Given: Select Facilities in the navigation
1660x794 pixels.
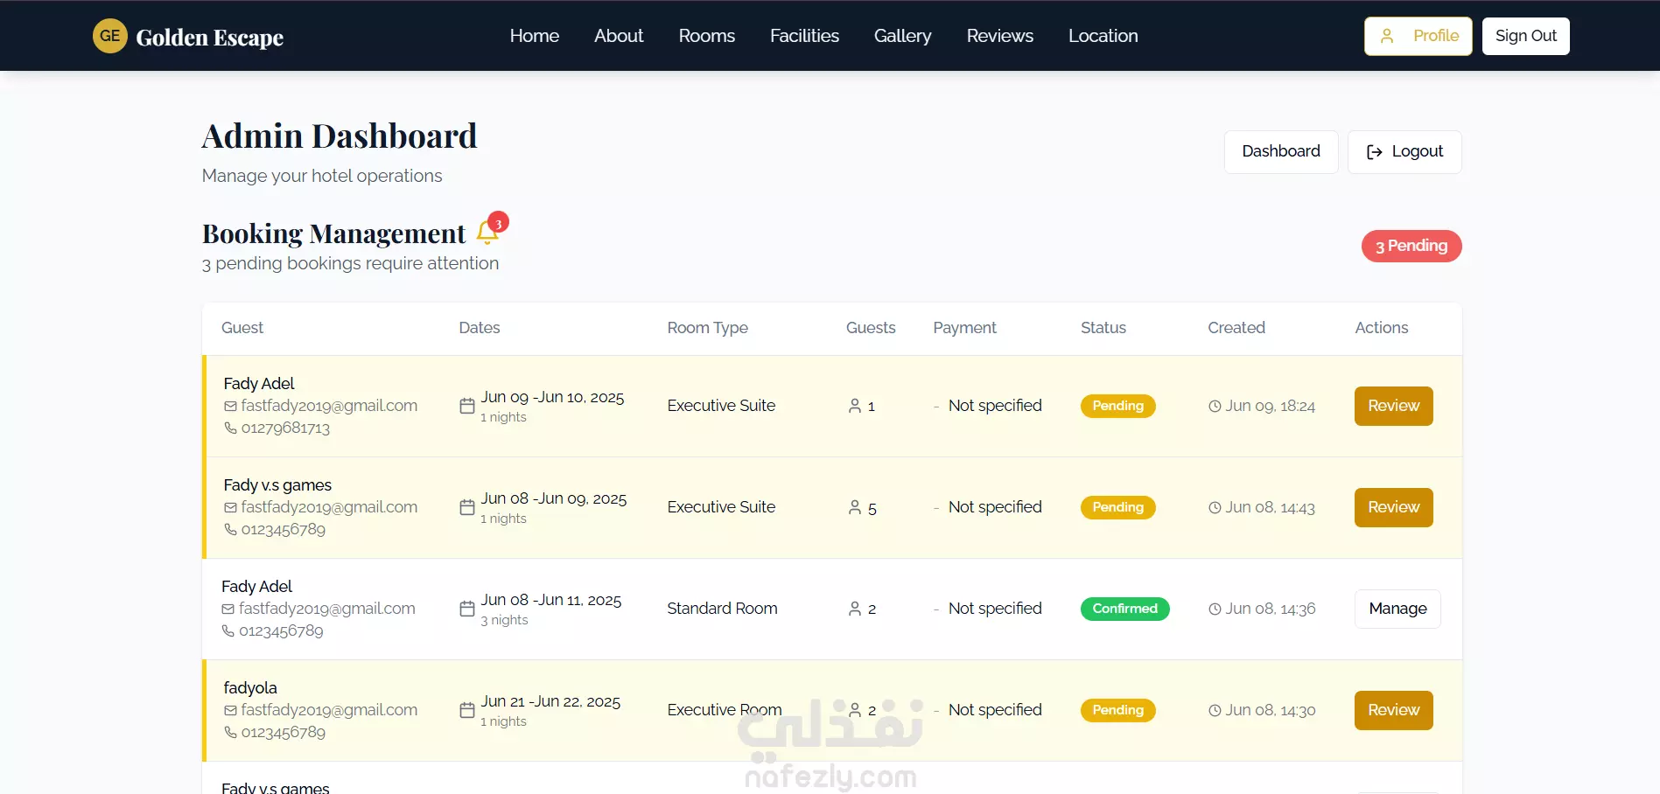Looking at the screenshot, I should (804, 36).
